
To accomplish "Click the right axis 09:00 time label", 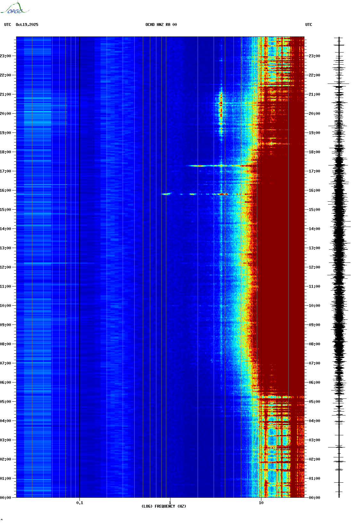I will [x=315, y=325].
